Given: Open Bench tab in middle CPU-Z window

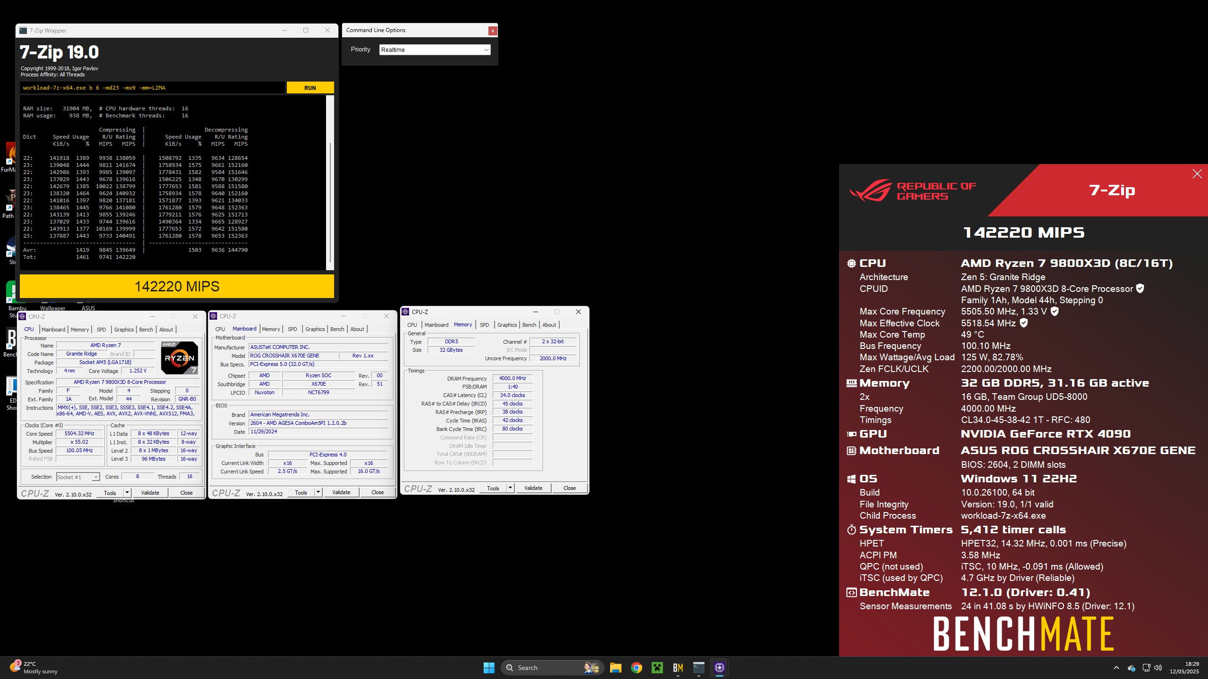Looking at the screenshot, I should pyautogui.click(x=337, y=329).
